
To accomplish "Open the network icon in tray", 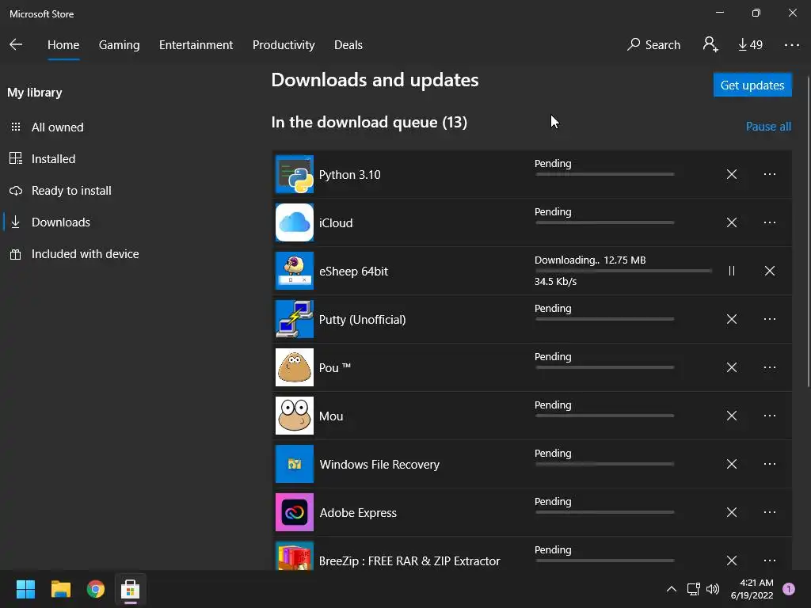I will click(x=693, y=589).
